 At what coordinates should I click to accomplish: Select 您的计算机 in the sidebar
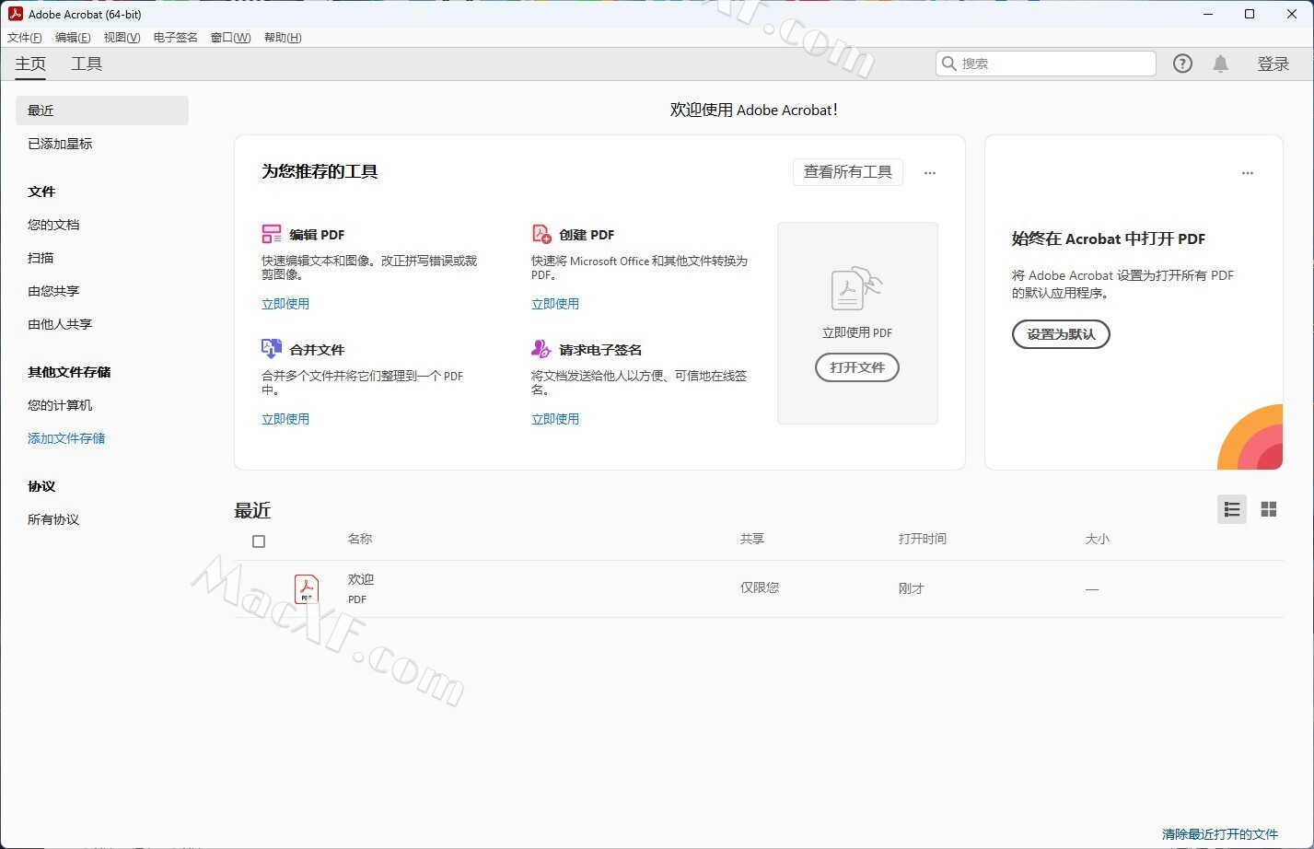click(x=60, y=405)
